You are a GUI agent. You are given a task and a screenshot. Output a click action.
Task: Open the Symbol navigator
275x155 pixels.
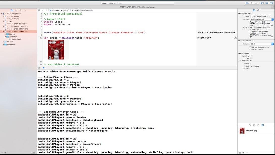click(x=16, y=10)
